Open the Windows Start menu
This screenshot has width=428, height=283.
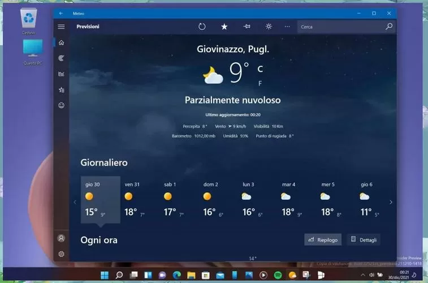(105, 275)
